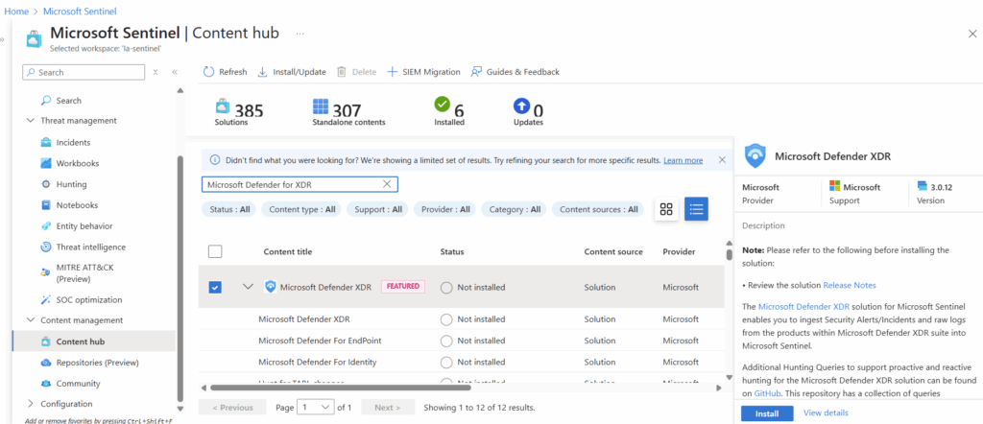Screen dimensions: 983x424
Task: Open the GitHub link in description
Action: coord(766,394)
